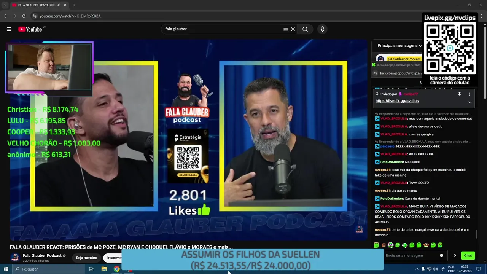487x274 pixels.
Task: Click the FetoDaSuelen 'Cara de doente mental' message
Action: tap(407, 199)
